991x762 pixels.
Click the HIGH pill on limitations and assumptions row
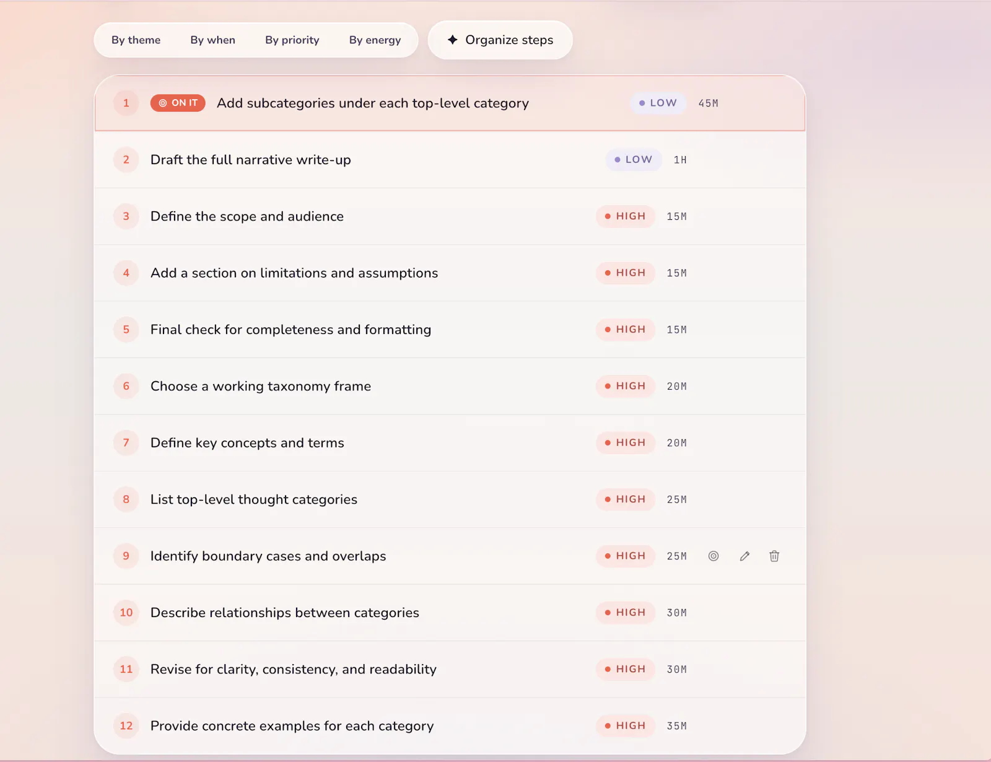[x=626, y=273]
